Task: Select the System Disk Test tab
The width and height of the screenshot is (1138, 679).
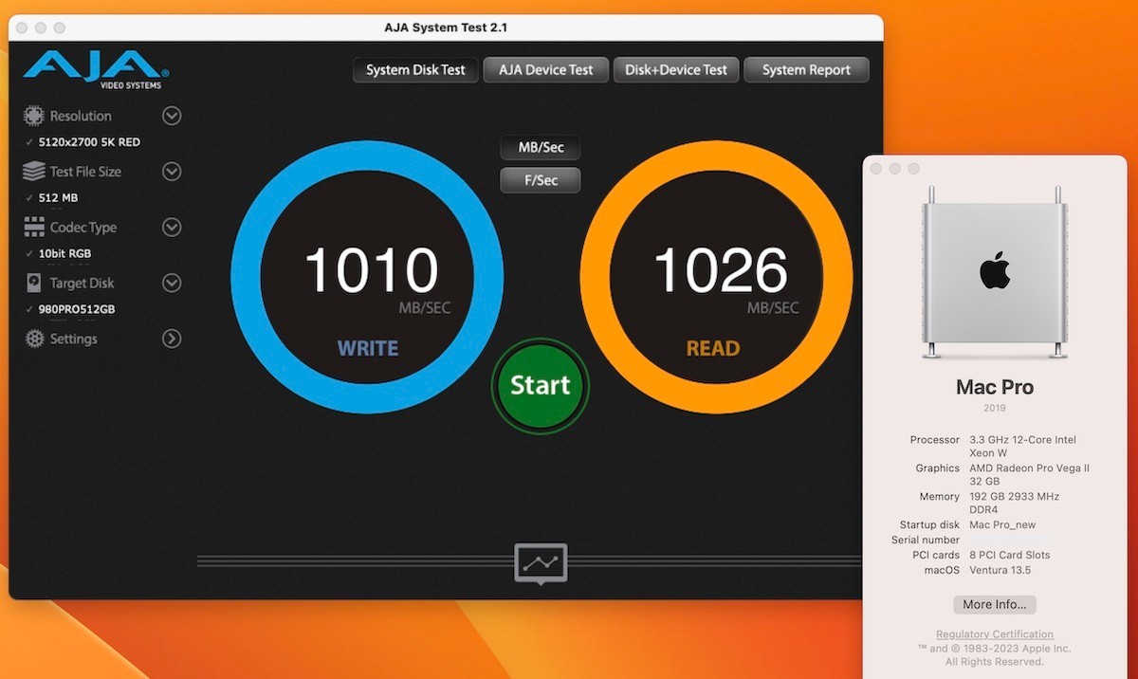Action: 415,70
